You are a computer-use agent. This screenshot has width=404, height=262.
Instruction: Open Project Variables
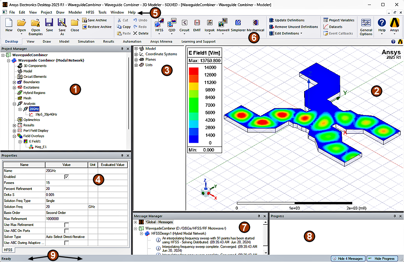click(339, 20)
